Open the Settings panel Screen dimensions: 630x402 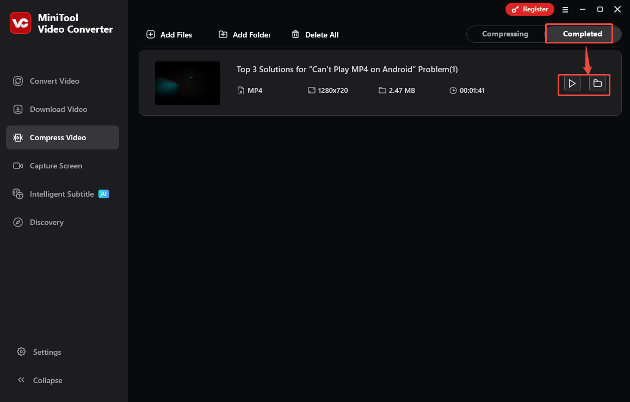(46, 352)
